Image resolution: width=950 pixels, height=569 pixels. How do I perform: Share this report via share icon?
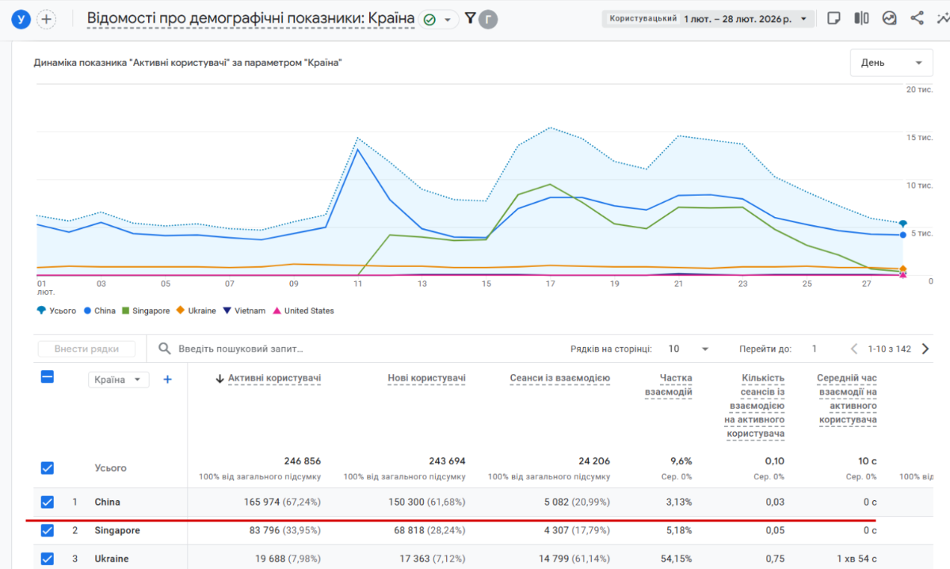click(x=917, y=18)
